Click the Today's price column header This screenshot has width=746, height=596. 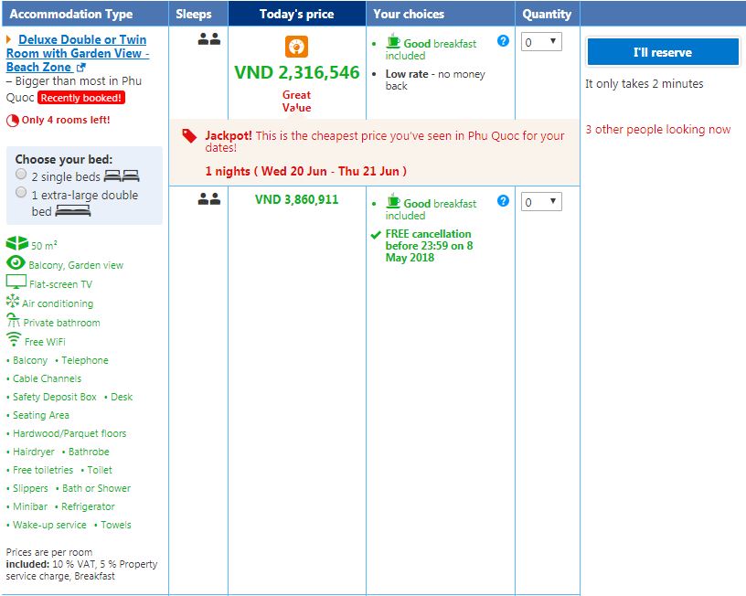(x=296, y=14)
